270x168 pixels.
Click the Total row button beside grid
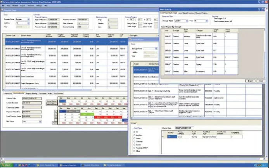[x=55, y=123]
